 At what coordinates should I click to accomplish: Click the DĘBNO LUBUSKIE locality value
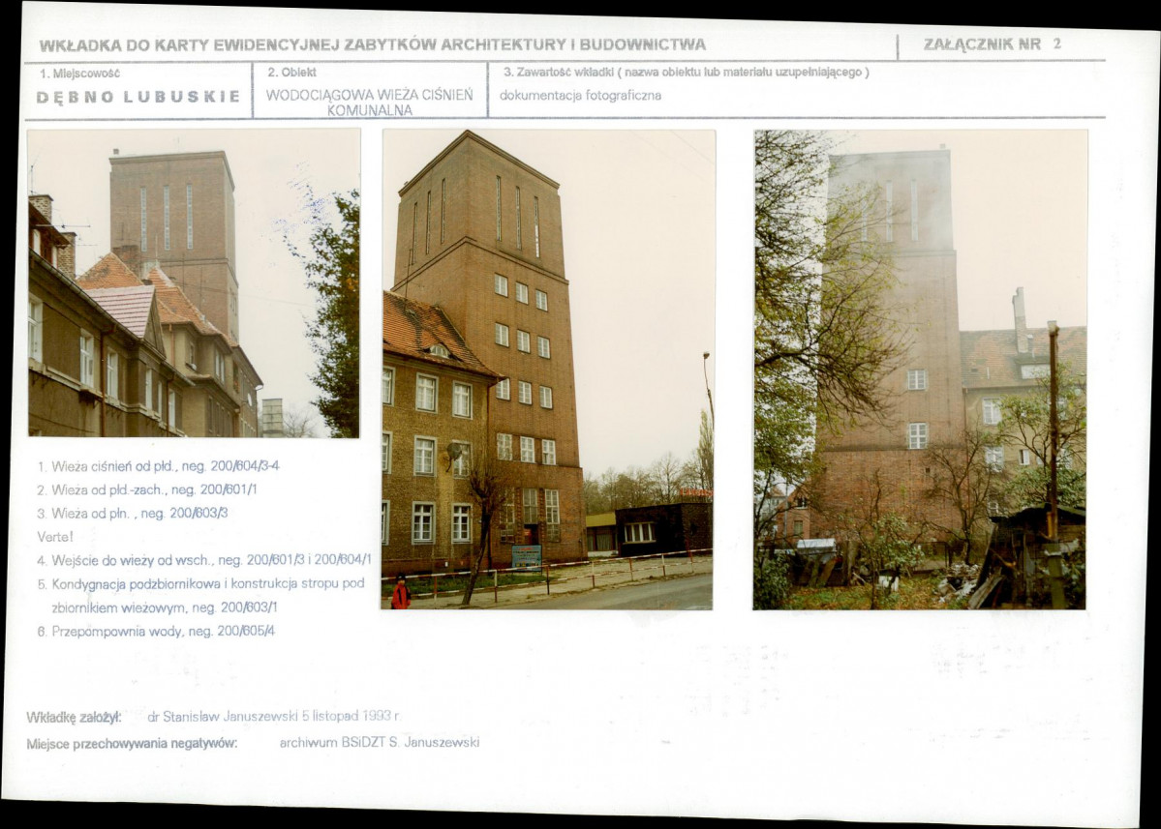pyautogui.click(x=138, y=97)
